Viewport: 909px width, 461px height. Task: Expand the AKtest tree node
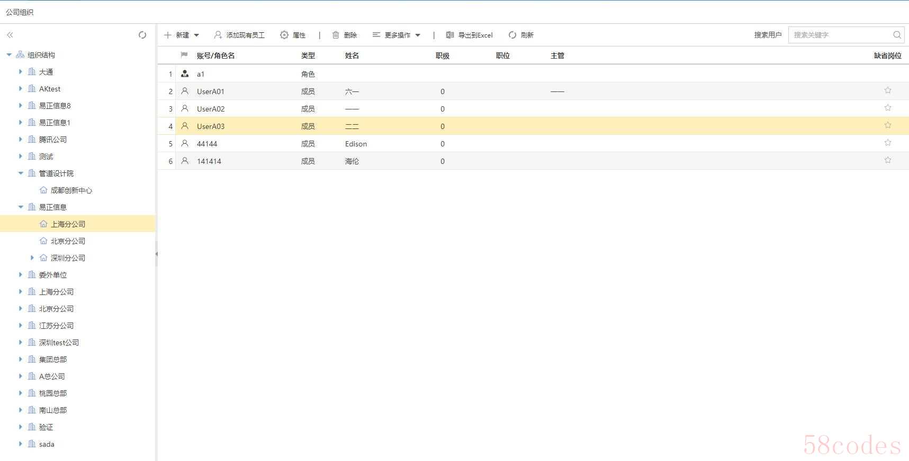pos(21,88)
